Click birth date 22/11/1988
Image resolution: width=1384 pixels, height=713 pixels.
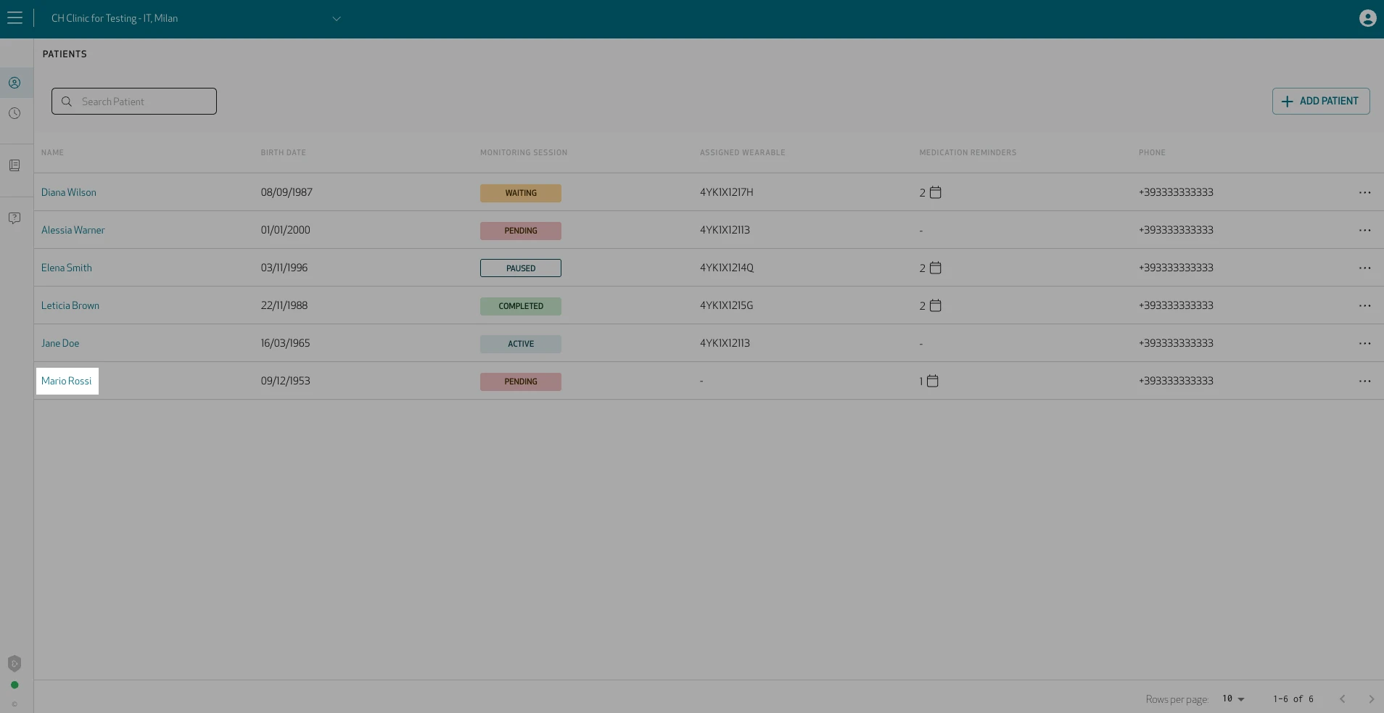click(284, 305)
